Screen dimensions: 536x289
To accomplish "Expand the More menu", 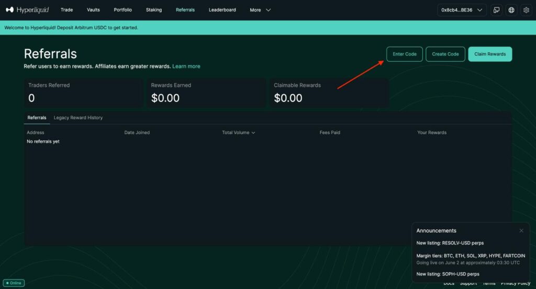I will tap(260, 10).
